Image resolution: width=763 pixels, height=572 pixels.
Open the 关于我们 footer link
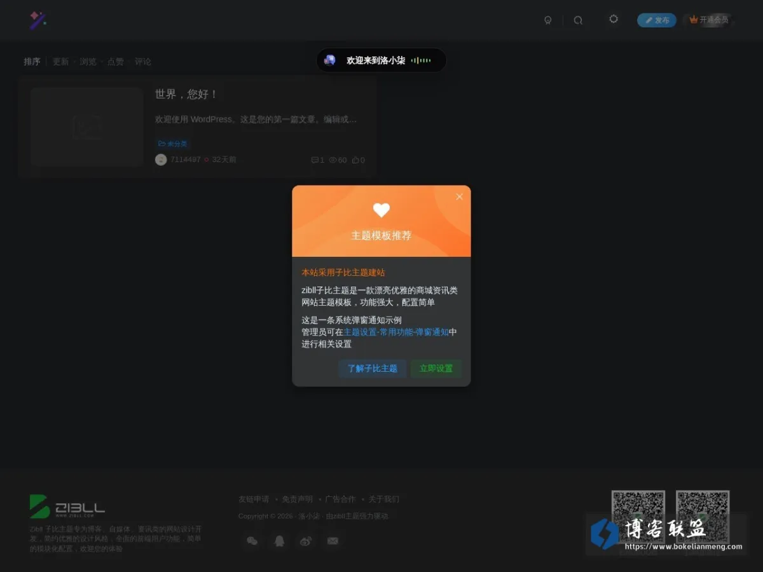[384, 499]
